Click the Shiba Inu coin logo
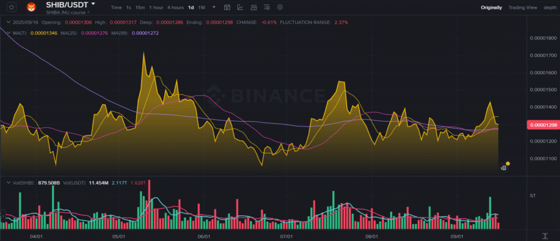This screenshot has height=241, width=560. coord(31,7)
